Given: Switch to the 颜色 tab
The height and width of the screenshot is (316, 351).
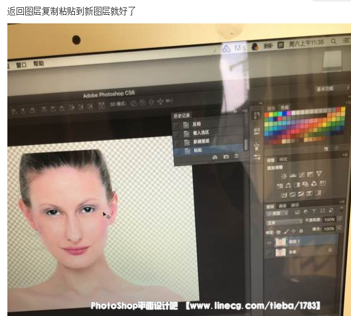Looking at the screenshot, I should [271, 108].
